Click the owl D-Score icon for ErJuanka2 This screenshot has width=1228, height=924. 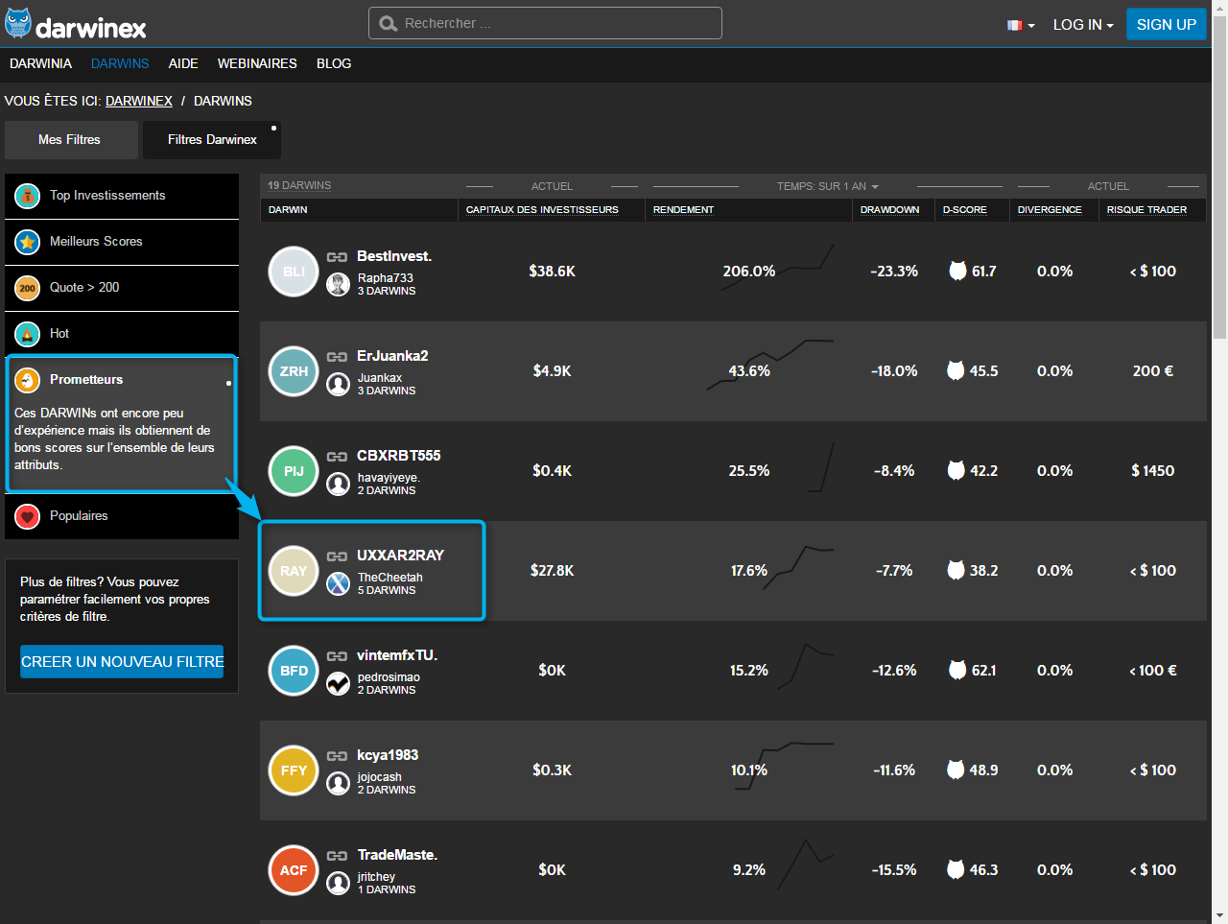pyautogui.click(x=956, y=370)
